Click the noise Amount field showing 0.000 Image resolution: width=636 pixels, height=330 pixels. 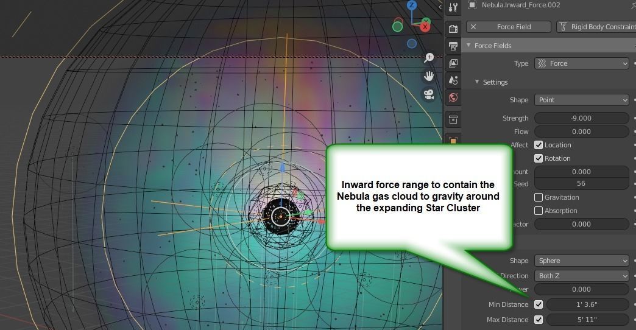[582, 172]
